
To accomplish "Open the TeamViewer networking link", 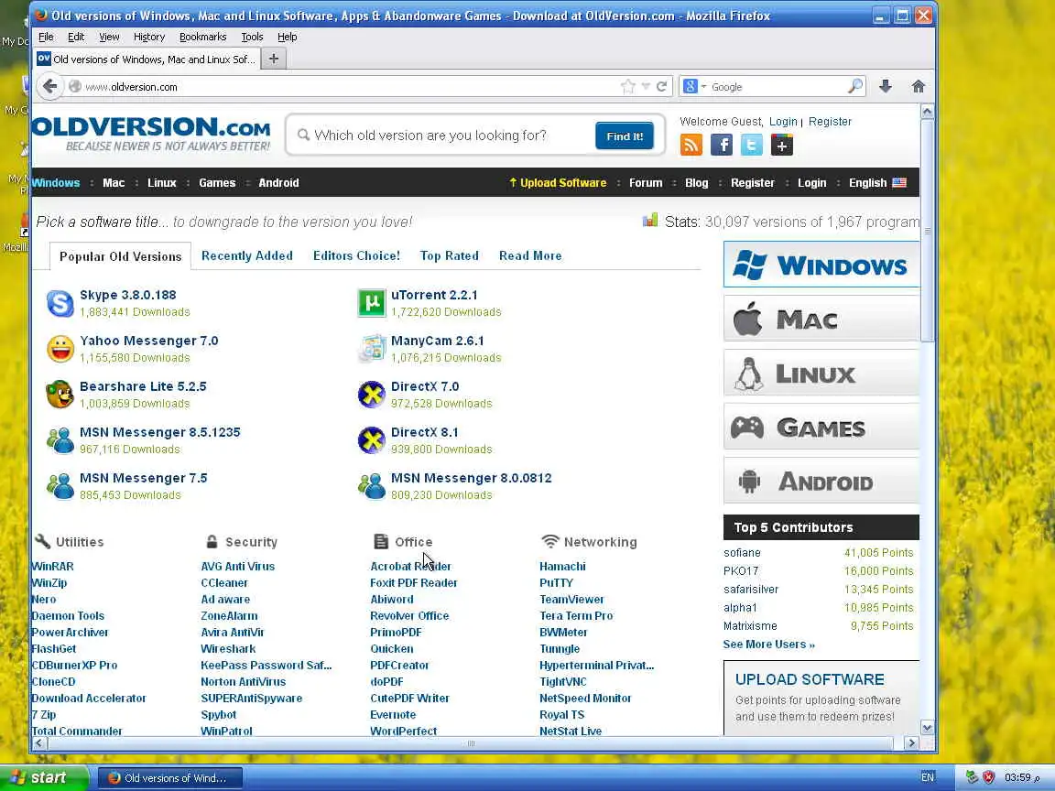I will click(x=571, y=600).
